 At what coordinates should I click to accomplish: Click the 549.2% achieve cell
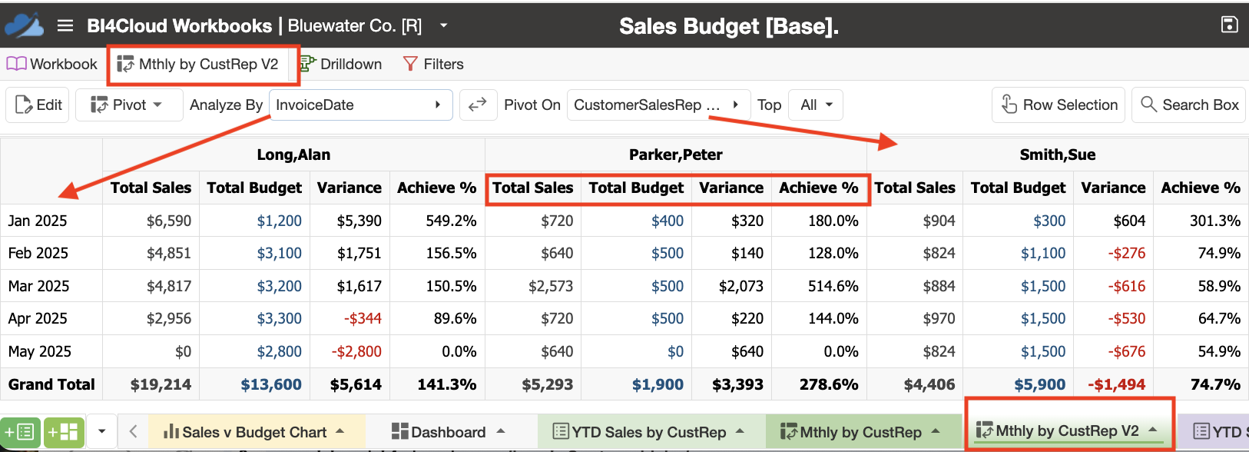[x=451, y=221]
